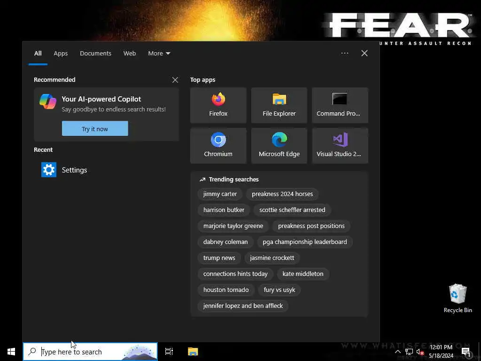Select jasmine crockett trending search
The width and height of the screenshot is (481, 361).
click(x=272, y=258)
